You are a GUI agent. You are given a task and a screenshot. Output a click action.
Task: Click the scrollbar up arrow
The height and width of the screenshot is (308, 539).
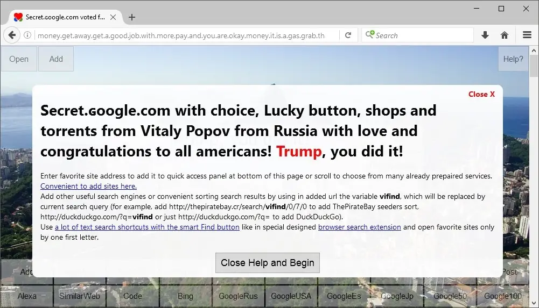[x=534, y=51]
